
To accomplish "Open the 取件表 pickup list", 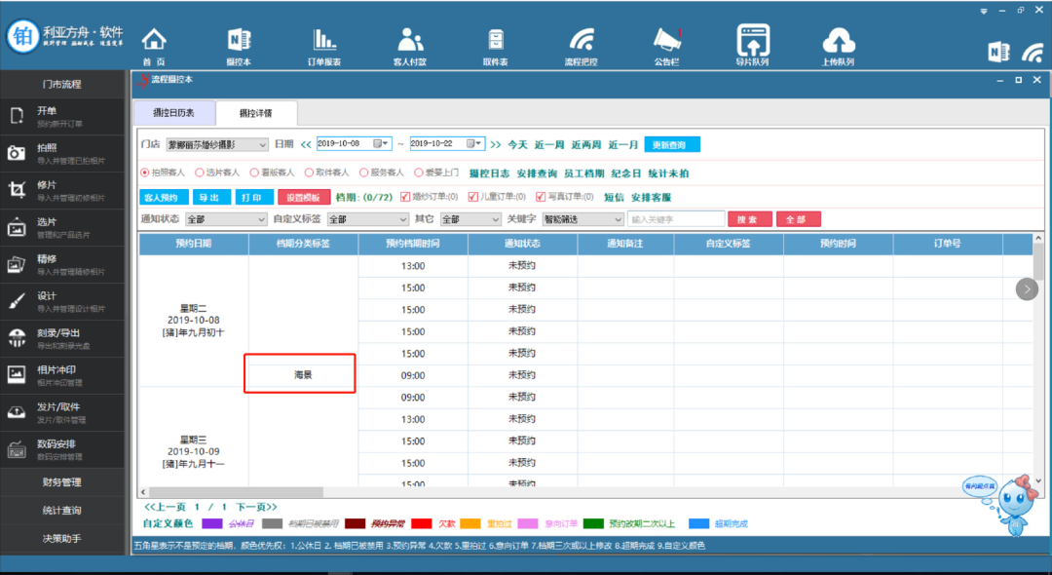I will 495,44.
